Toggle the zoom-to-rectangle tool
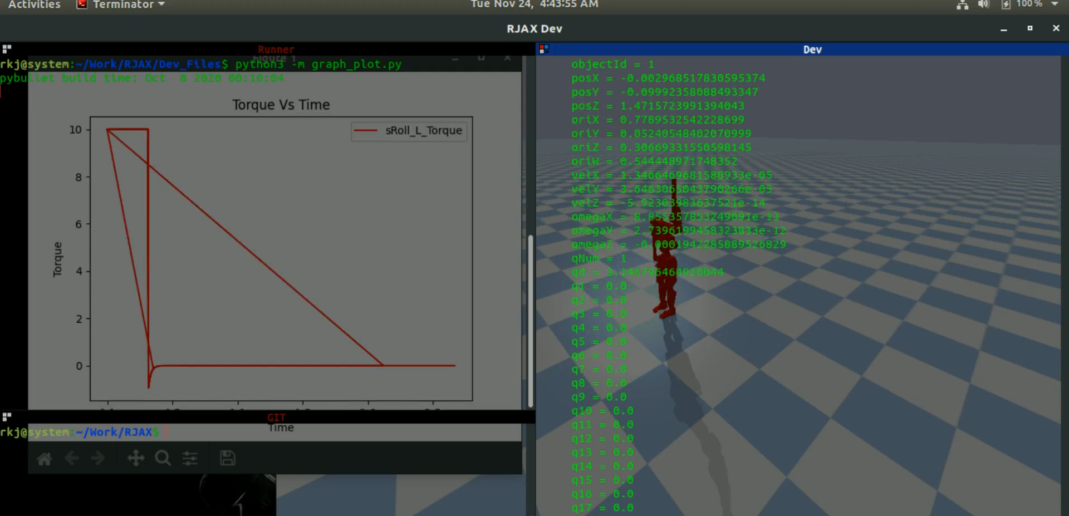The image size is (1069, 516). (x=162, y=458)
